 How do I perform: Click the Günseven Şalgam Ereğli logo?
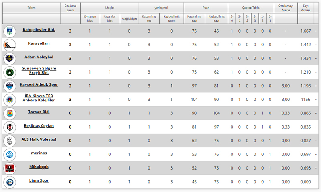point(9,72)
